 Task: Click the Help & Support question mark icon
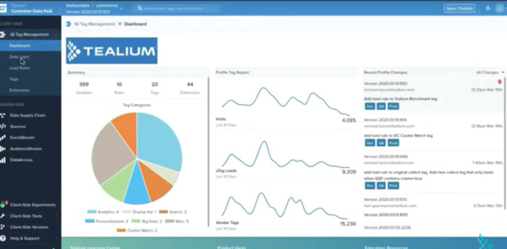(3, 238)
